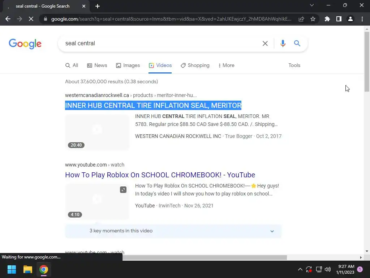This screenshot has width=370, height=278.
Task: Open the Windows Start menu
Action: (x=12, y=269)
